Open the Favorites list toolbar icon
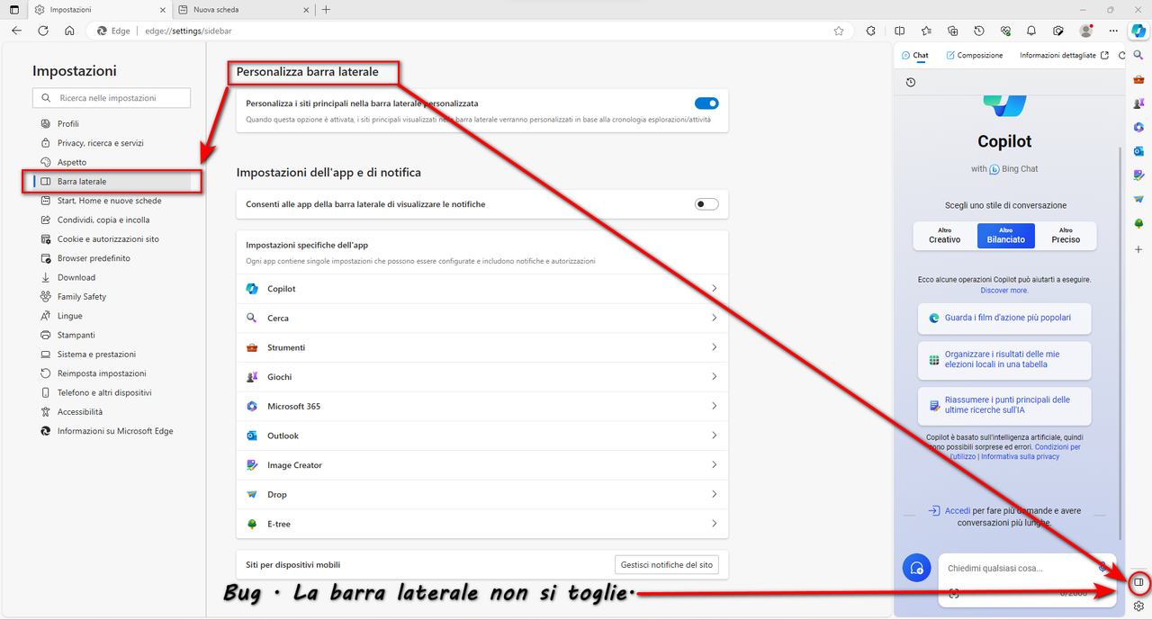 click(926, 30)
